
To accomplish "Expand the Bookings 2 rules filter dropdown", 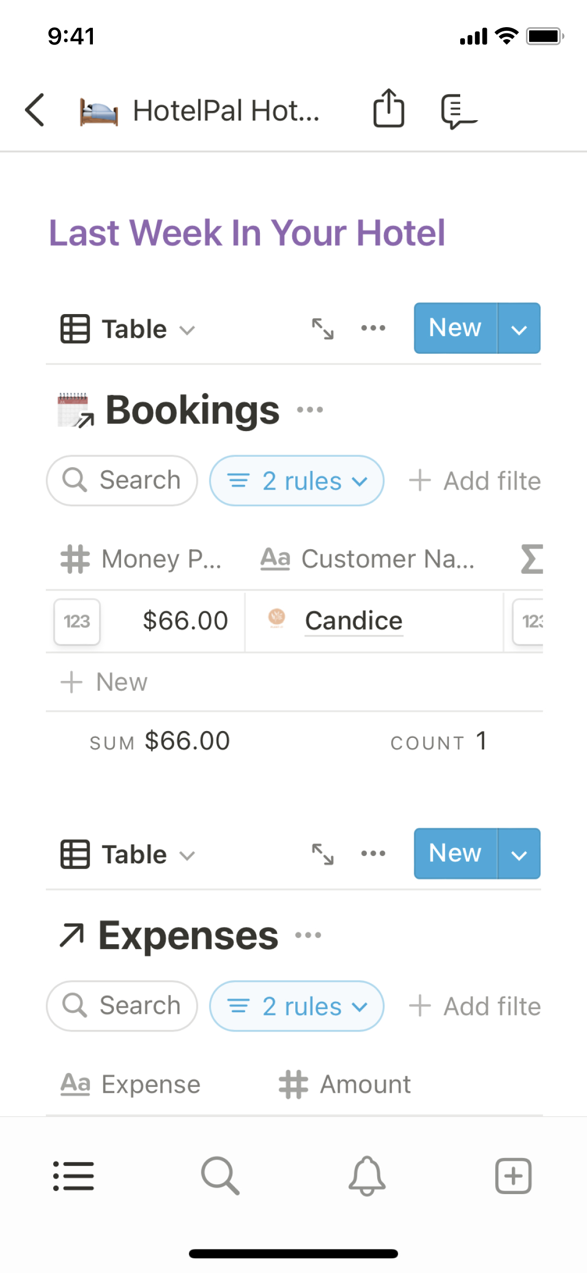I will click(297, 481).
